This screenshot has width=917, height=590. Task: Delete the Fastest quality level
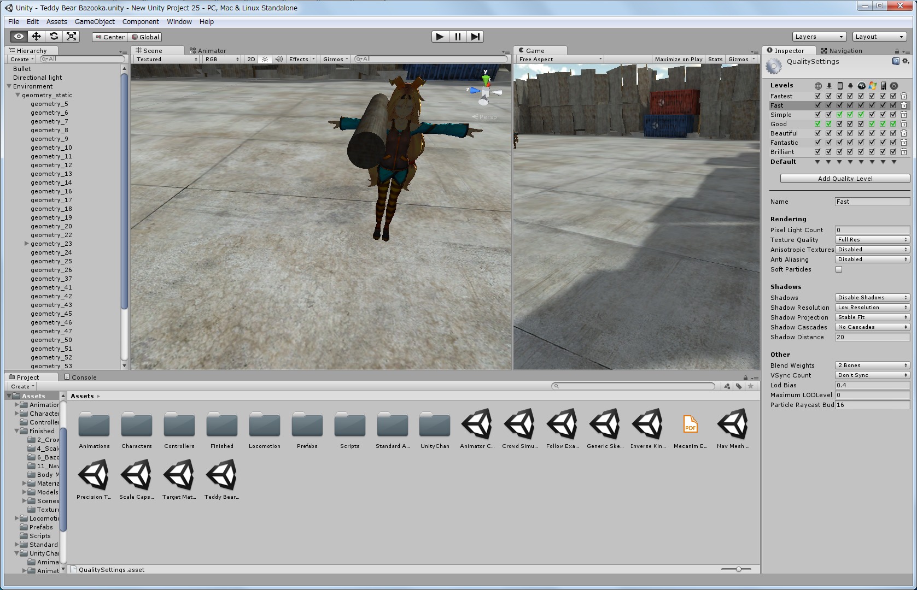tap(904, 96)
